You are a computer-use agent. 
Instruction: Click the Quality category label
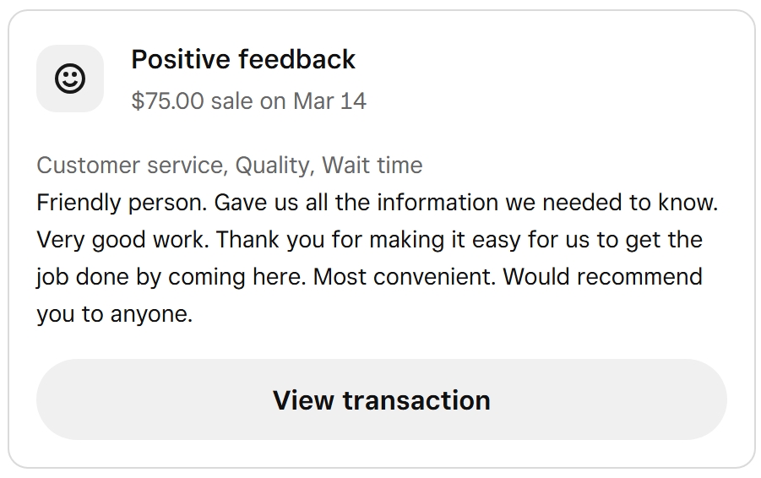click(273, 165)
